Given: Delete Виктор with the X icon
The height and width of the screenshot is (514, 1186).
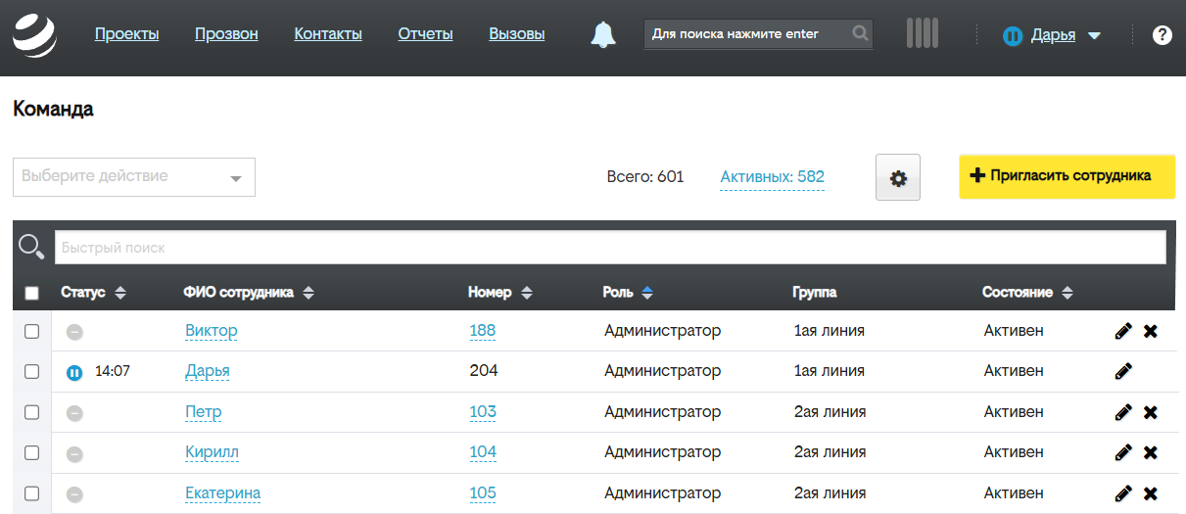Looking at the screenshot, I should [1151, 331].
